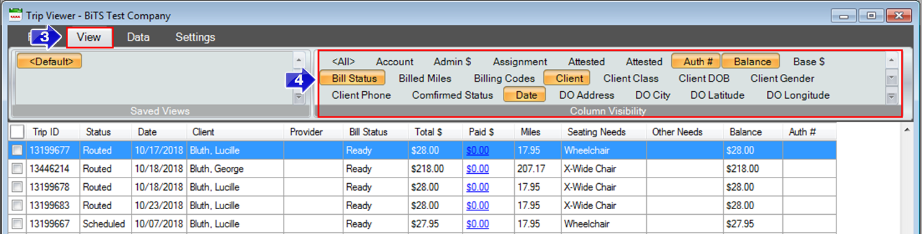This screenshot has height=234, width=922.
Task: Enable the Billed Miles column
Action: 425,78
